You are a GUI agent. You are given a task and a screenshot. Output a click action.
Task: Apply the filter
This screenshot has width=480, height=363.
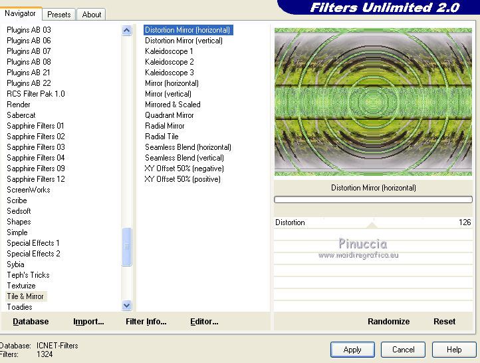[x=352, y=350]
